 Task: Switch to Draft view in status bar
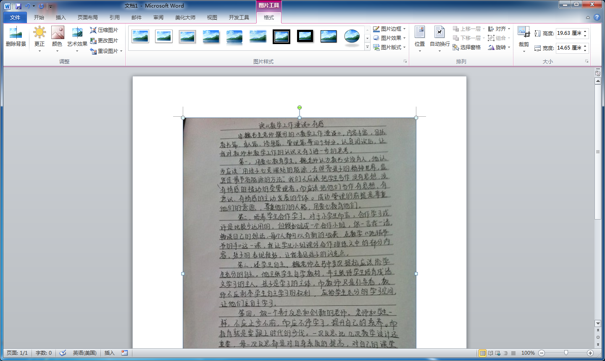click(513, 353)
